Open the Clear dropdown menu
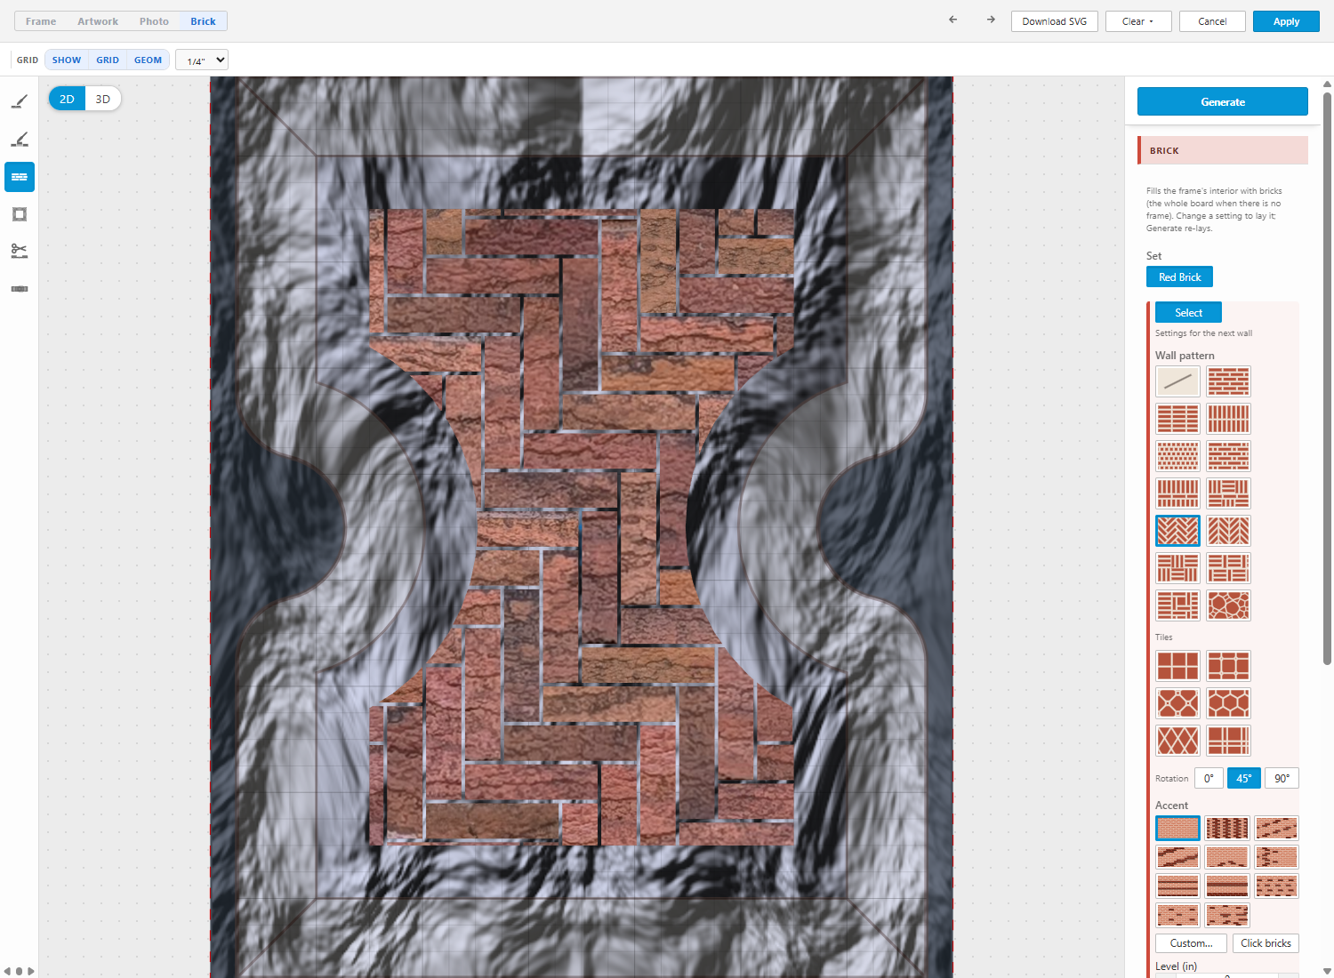The height and width of the screenshot is (978, 1334). [x=1137, y=21]
